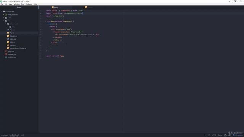Click the JS icon on App.js tab
Image resolution: width=244 pixels, height=137 pixels.
(x=53, y=8)
